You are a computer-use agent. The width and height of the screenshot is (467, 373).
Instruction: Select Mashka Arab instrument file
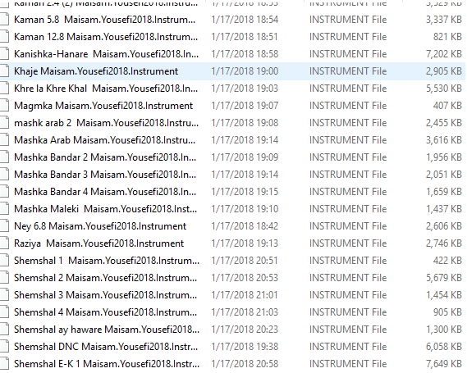104,140
